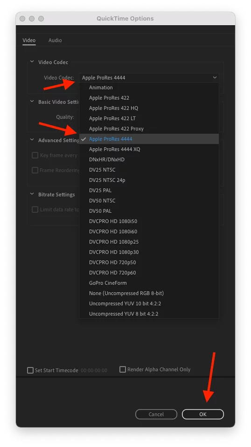Select Apple ProRes 422 LT

point(149,118)
